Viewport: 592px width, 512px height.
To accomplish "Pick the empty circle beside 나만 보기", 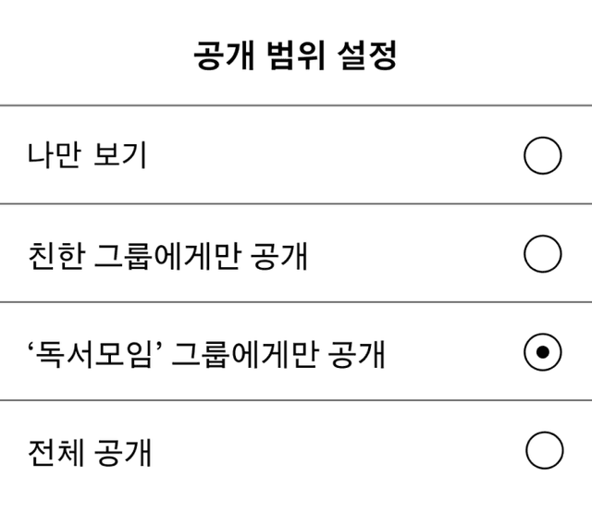I will (x=542, y=155).
